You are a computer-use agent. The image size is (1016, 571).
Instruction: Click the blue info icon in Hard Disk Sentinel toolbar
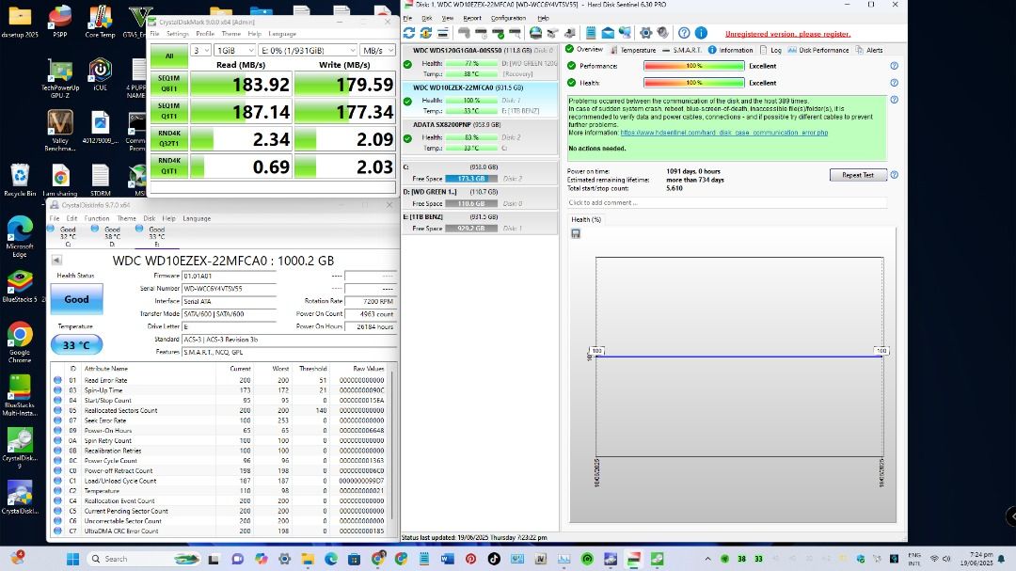701,33
